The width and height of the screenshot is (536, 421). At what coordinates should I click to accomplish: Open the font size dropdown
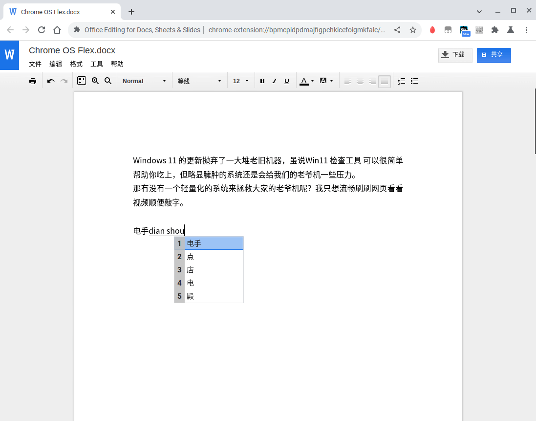tap(240, 81)
